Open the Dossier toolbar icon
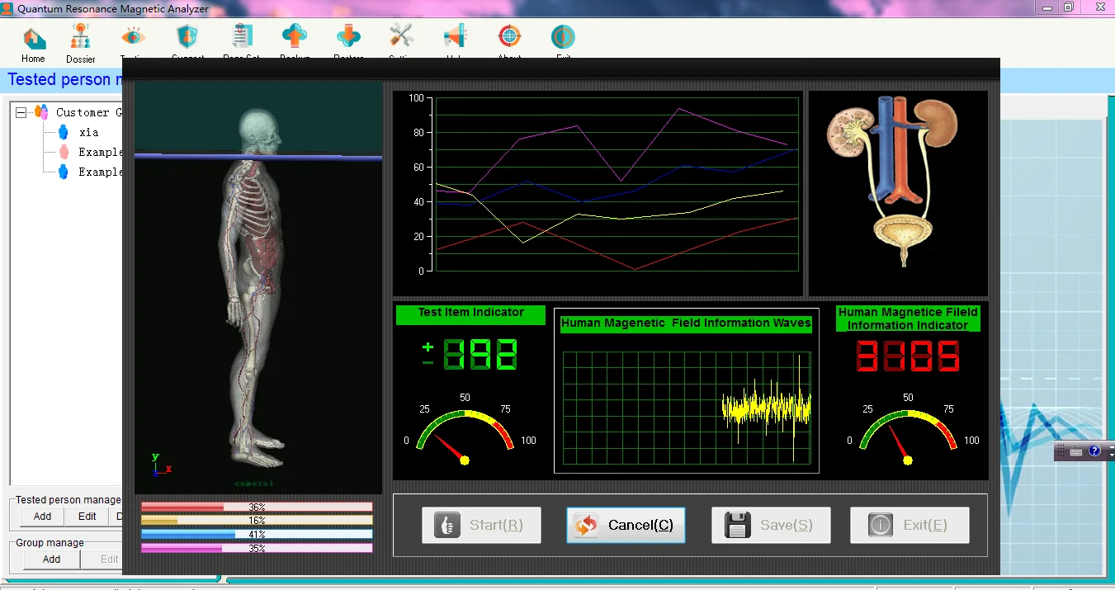This screenshot has height=590, width=1115. point(80,39)
